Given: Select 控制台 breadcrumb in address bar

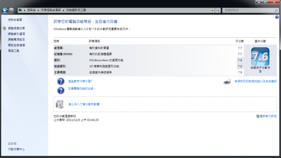Looking at the screenshot, I should [x=32, y=10].
